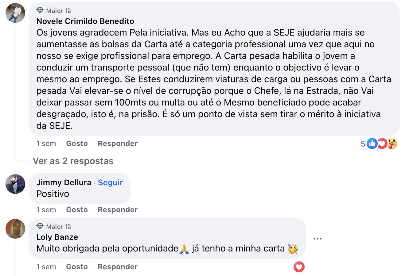Viewport: 413px width, 276px height.
Task: Click the heart reaction on Loly Banze's comment
Action: pos(299,267)
